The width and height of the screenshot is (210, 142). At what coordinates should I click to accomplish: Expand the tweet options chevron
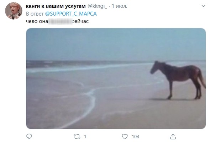click(203, 6)
